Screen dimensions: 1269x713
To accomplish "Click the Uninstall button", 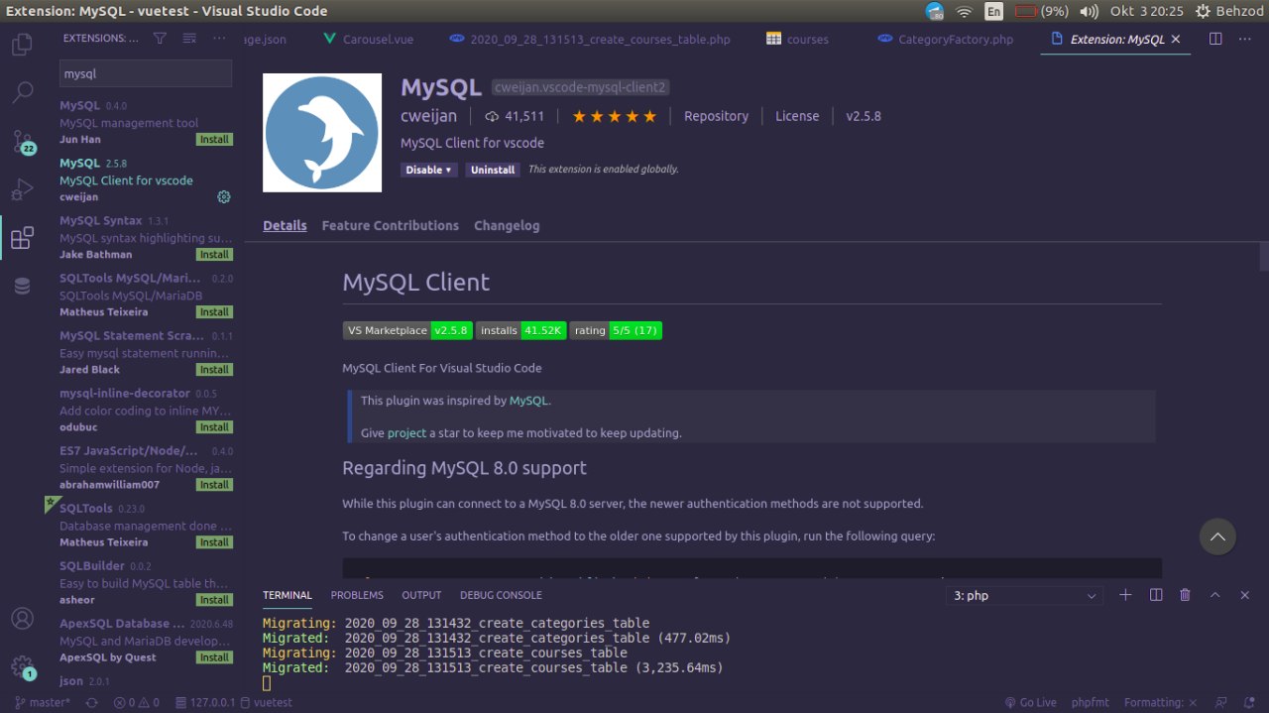I will [x=493, y=170].
